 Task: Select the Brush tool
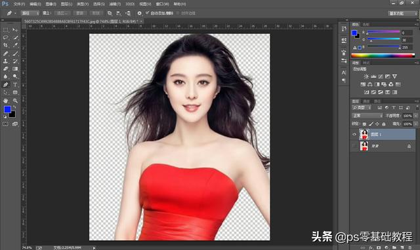point(15,54)
